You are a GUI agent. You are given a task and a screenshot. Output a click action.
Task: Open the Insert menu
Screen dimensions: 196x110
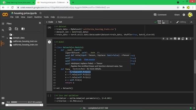[30, 17]
